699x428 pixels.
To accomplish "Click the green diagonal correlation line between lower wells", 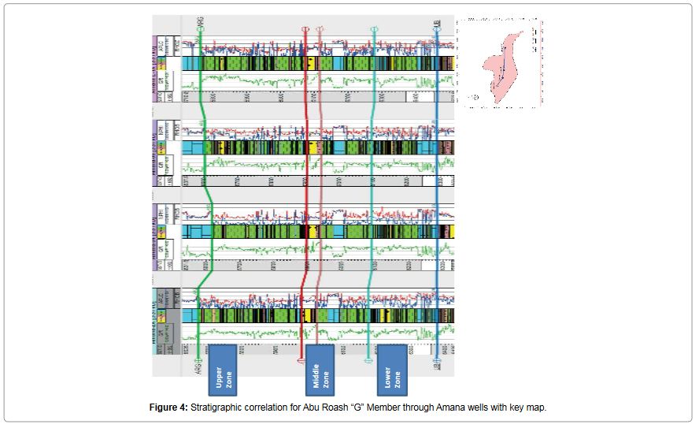I will (205, 277).
